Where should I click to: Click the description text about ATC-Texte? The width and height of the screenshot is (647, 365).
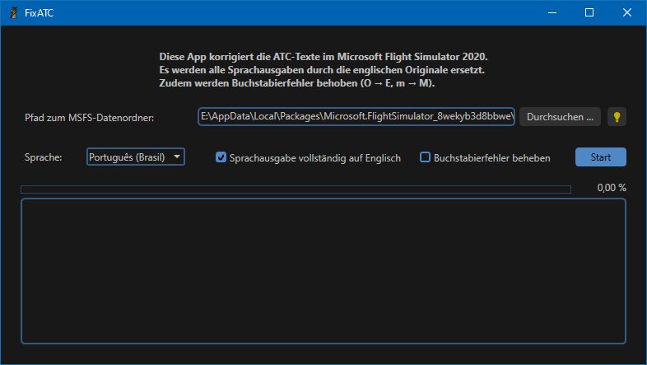[323, 70]
